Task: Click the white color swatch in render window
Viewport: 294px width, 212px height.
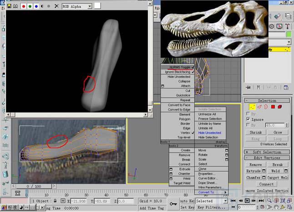Action: pyautogui.click(x=97, y=6)
